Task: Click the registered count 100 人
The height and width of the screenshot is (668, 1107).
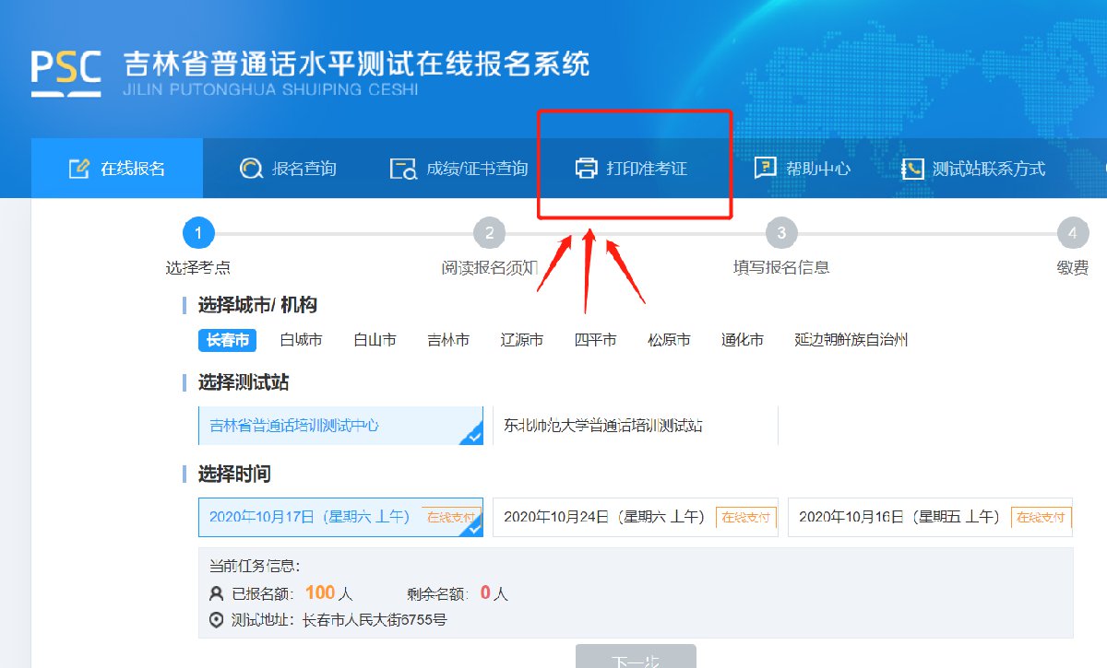Action: coord(329,593)
